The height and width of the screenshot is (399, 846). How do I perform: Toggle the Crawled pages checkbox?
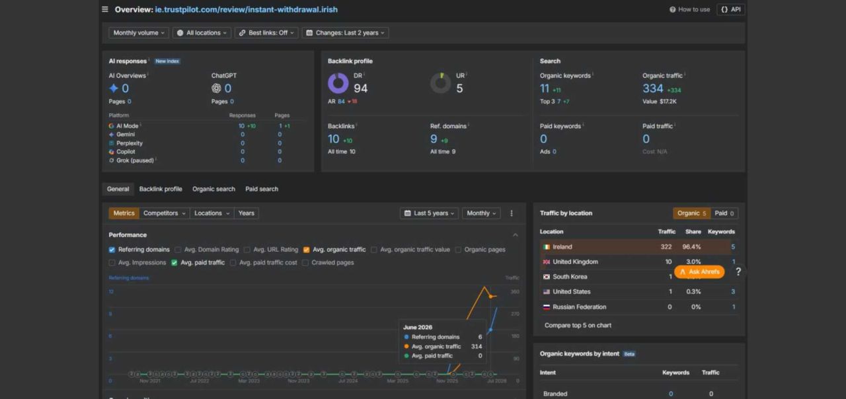pyautogui.click(x=305, y=262)
